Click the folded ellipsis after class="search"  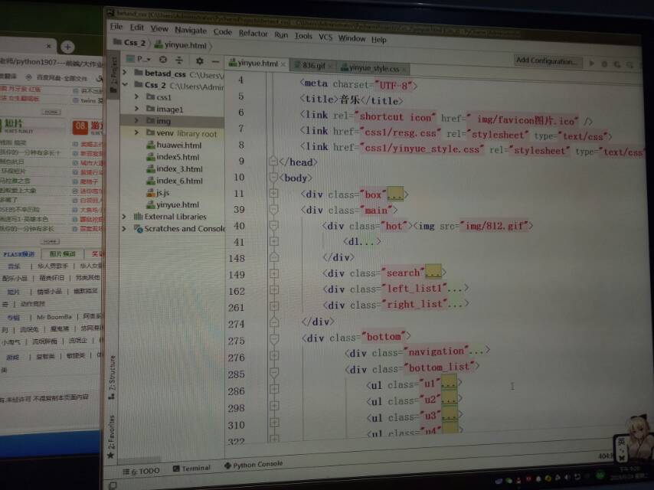433,272
